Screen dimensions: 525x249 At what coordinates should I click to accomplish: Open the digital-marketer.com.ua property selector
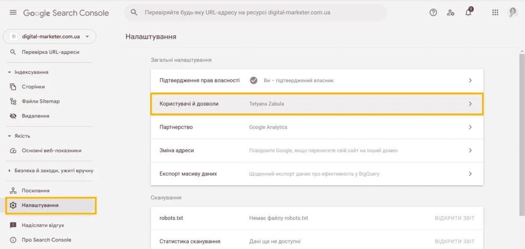tap(50, 36)
